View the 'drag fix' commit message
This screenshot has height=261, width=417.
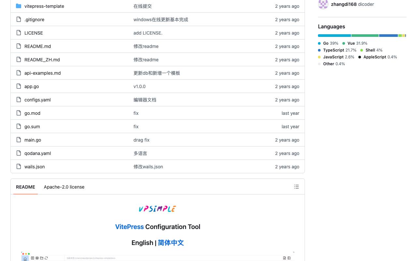(141, 140)
